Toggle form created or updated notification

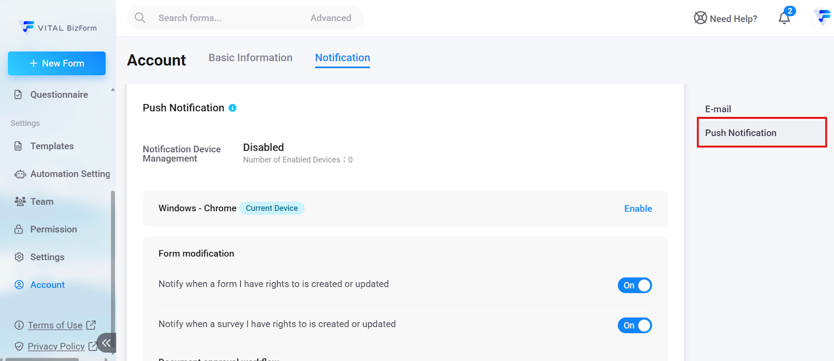[x=634, y=285]
